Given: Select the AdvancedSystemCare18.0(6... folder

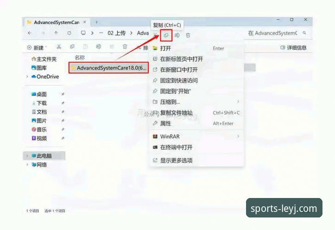Looking at the screenshot, I should point(108,68).
